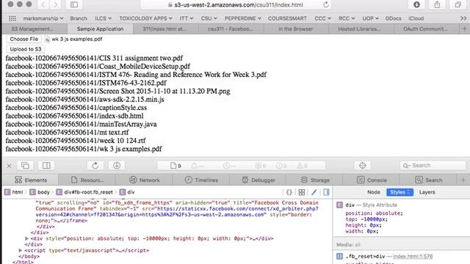470x264 pixels.
Task: Toggle the details sidebar icon
Action: [x=326, y=192]
